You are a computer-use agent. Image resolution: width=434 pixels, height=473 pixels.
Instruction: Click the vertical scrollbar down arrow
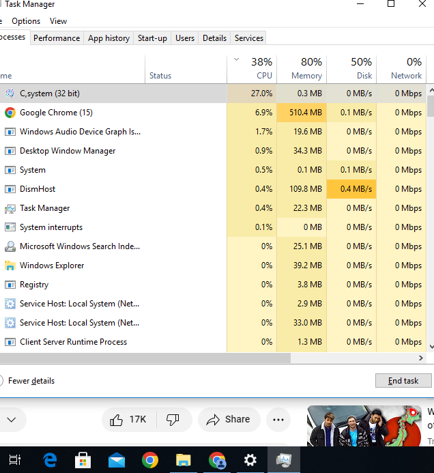431,347
